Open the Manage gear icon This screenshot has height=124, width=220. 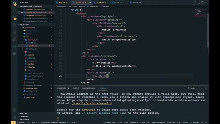(x=14, y=117)
